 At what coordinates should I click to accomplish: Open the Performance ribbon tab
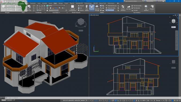click(x=111, y=3)
